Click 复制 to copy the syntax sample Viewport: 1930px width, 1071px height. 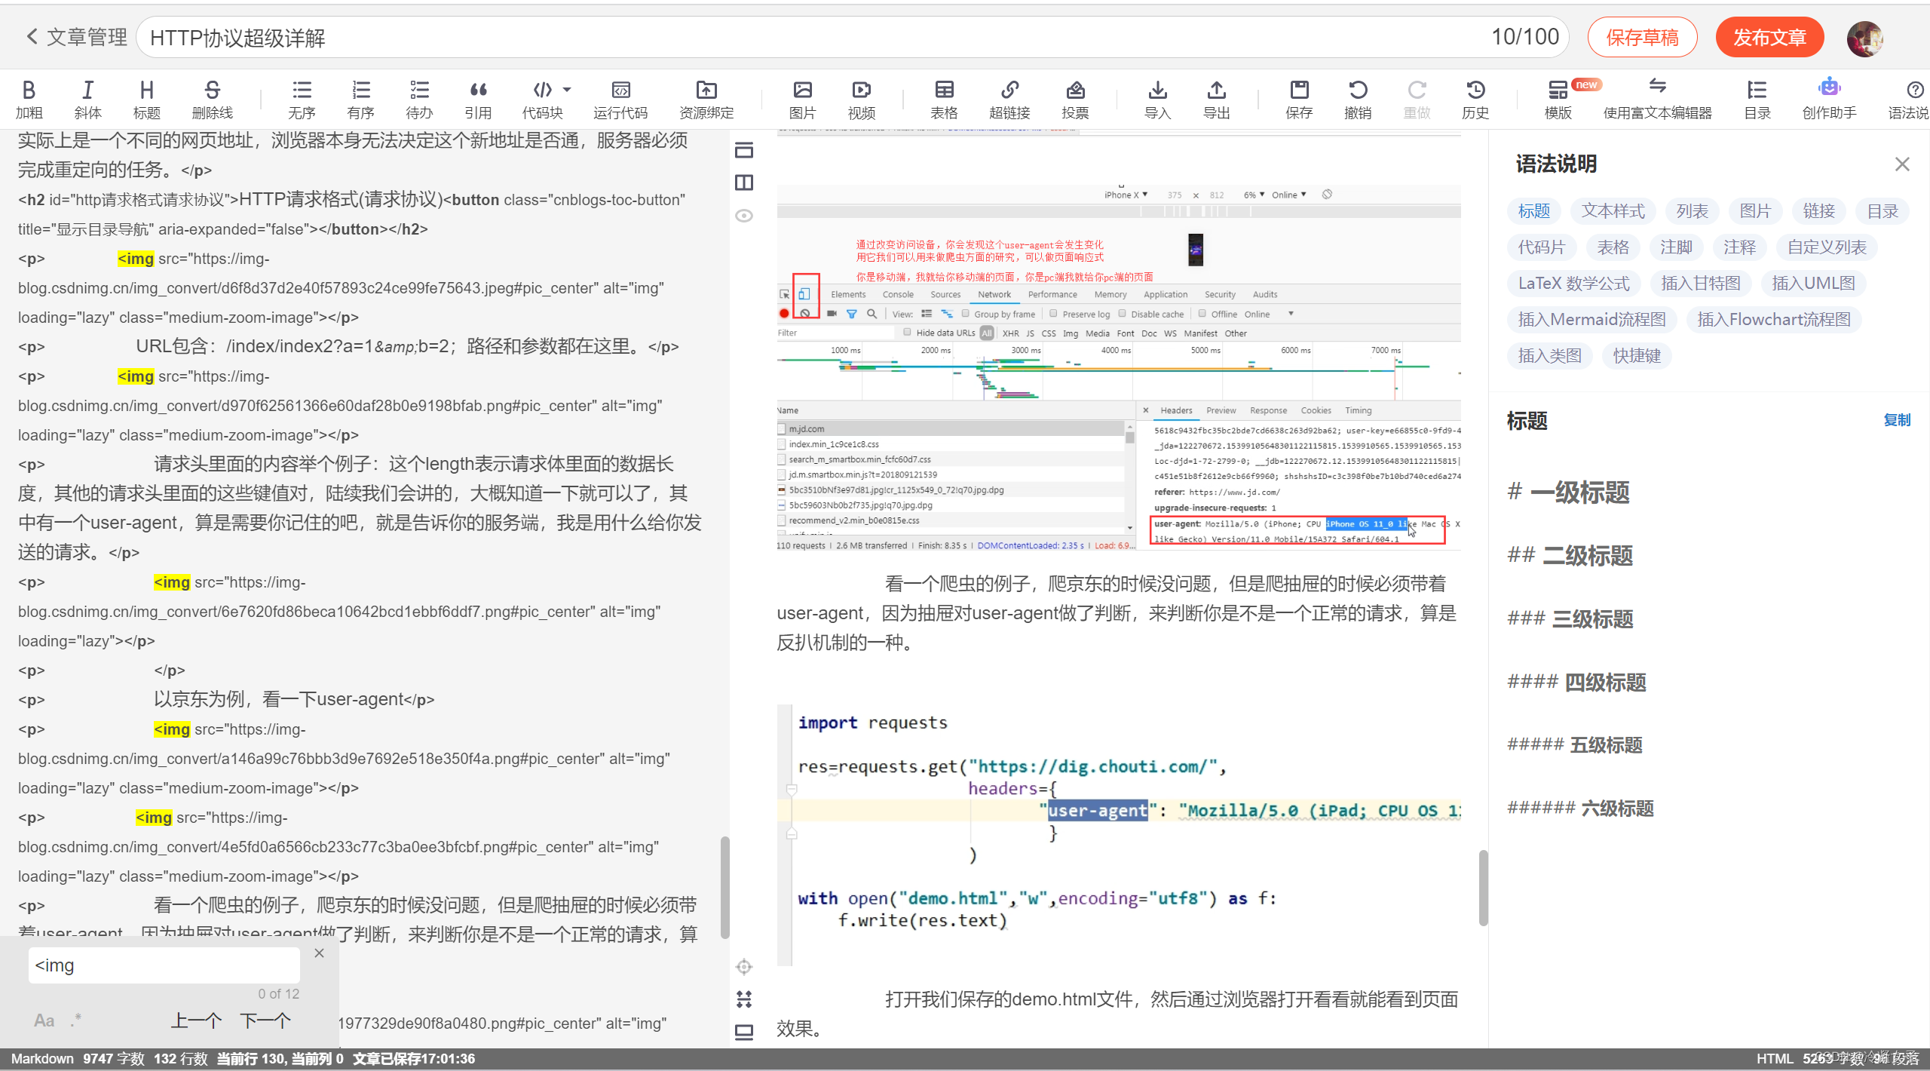point(1897,420)
